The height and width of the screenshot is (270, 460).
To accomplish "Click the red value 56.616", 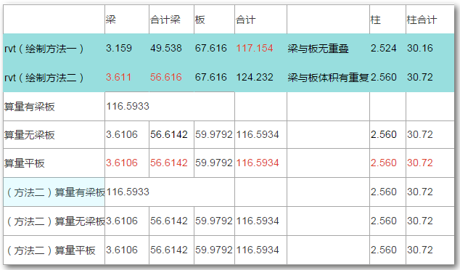I will pyautogui.click(x=166, y=77).
